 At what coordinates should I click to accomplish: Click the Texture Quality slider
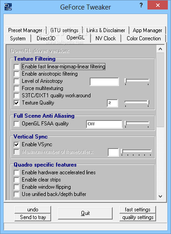[x=137, y=103]
